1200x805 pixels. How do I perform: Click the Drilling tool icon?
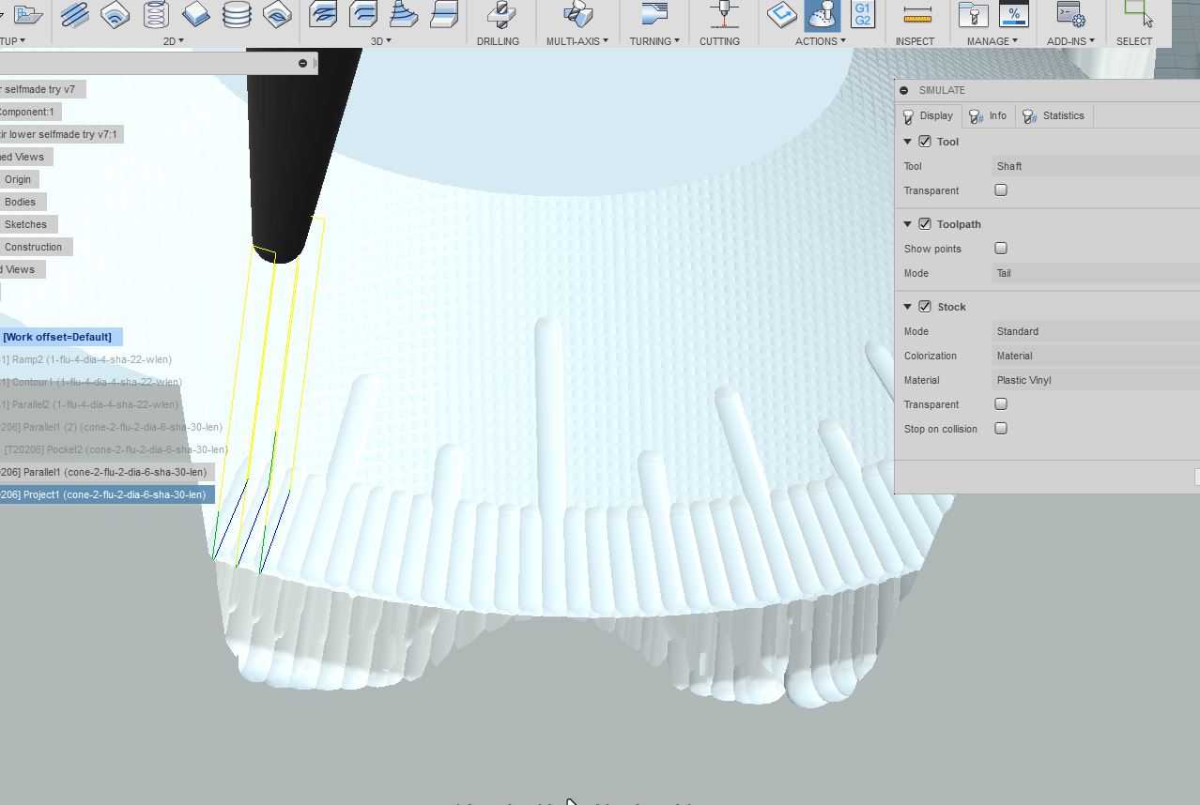(x=500, y=14)
